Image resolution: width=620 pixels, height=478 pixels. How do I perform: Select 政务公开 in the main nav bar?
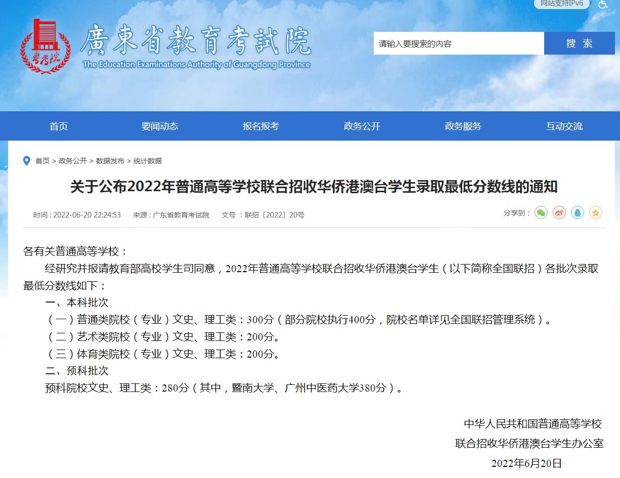362,126
